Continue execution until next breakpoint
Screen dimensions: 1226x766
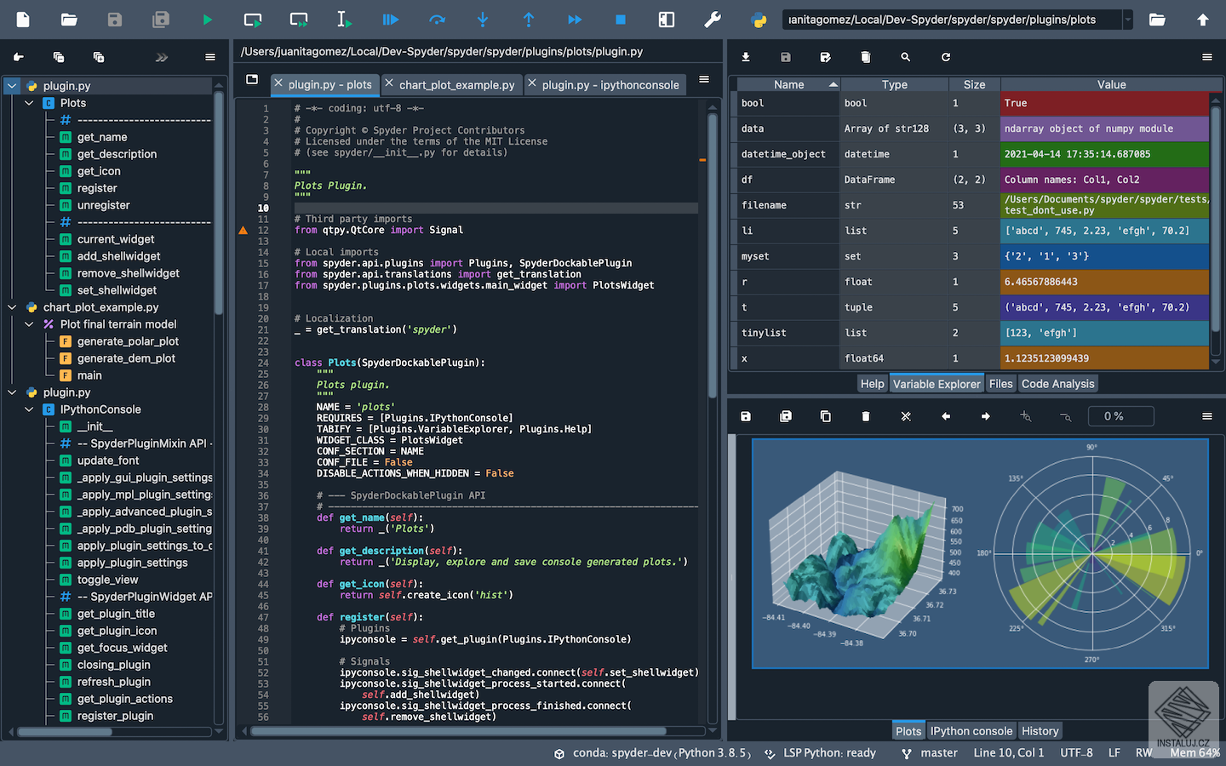click(575, 20)
